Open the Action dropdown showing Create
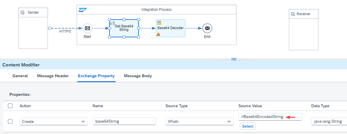The height and width of the screenshot is (134, 347). tap(54, 121)
